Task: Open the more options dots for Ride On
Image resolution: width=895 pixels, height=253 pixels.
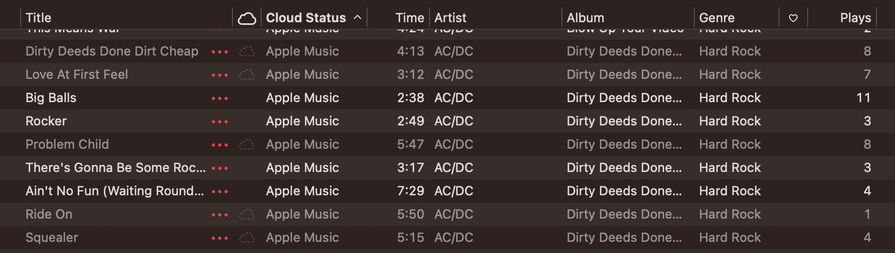Action: click(219, 215)
